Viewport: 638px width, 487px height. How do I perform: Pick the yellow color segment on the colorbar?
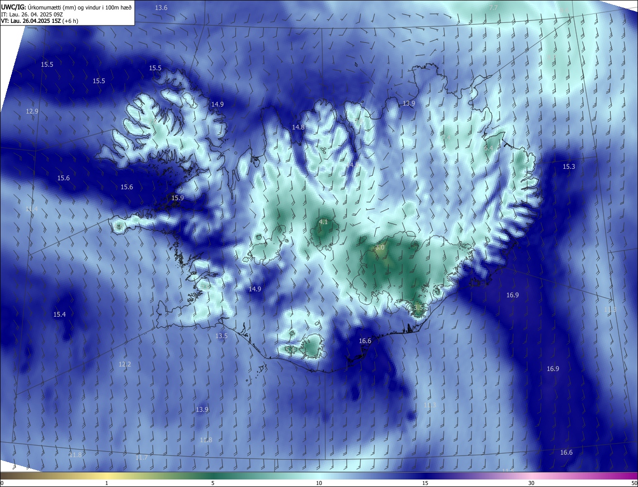click(x=107, y=476)
